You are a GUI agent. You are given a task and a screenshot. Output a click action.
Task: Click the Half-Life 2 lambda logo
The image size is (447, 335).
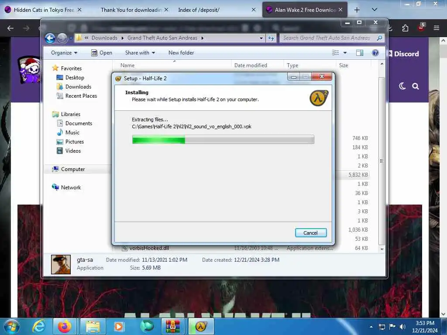(x=319, y=98)
